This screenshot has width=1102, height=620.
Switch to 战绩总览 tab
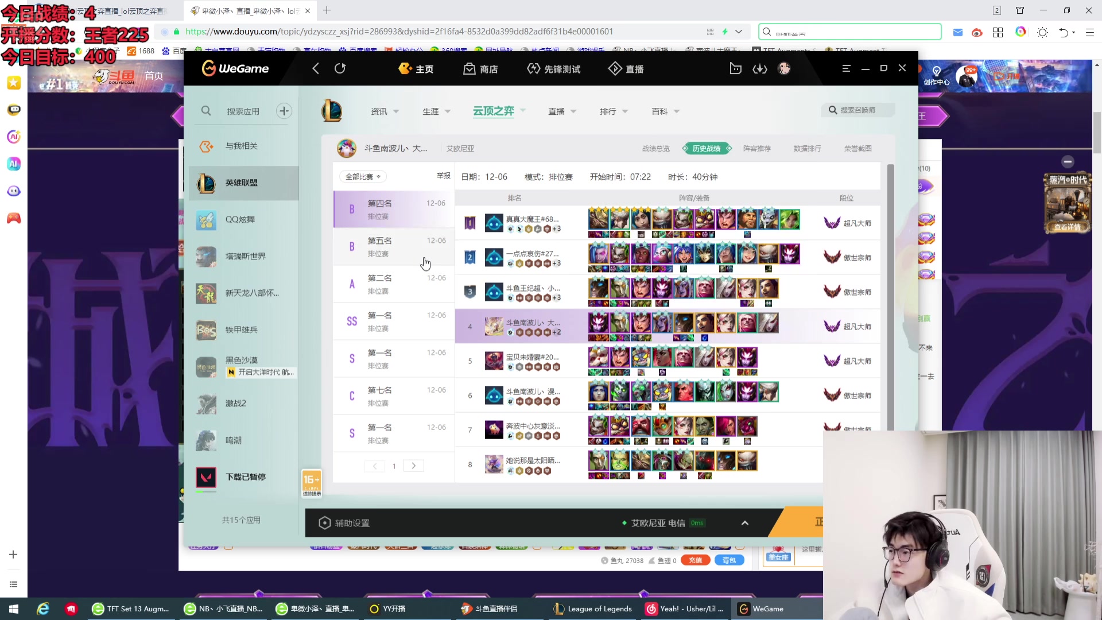click(656, 148)
